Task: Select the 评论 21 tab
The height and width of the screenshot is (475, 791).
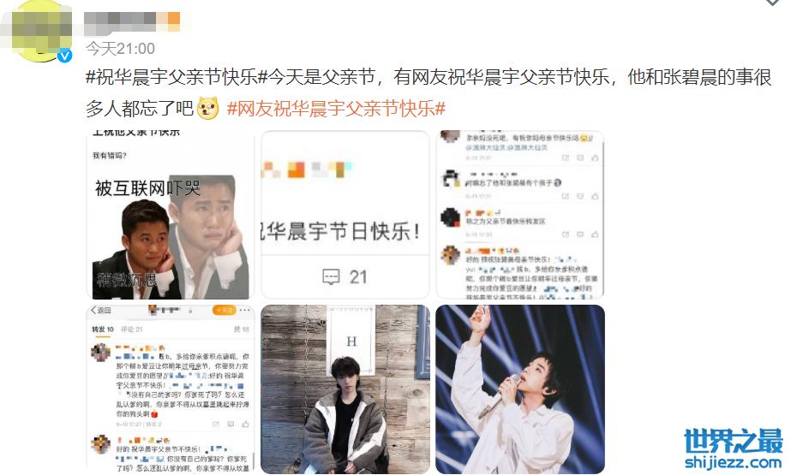Action: tap(132, 329)
